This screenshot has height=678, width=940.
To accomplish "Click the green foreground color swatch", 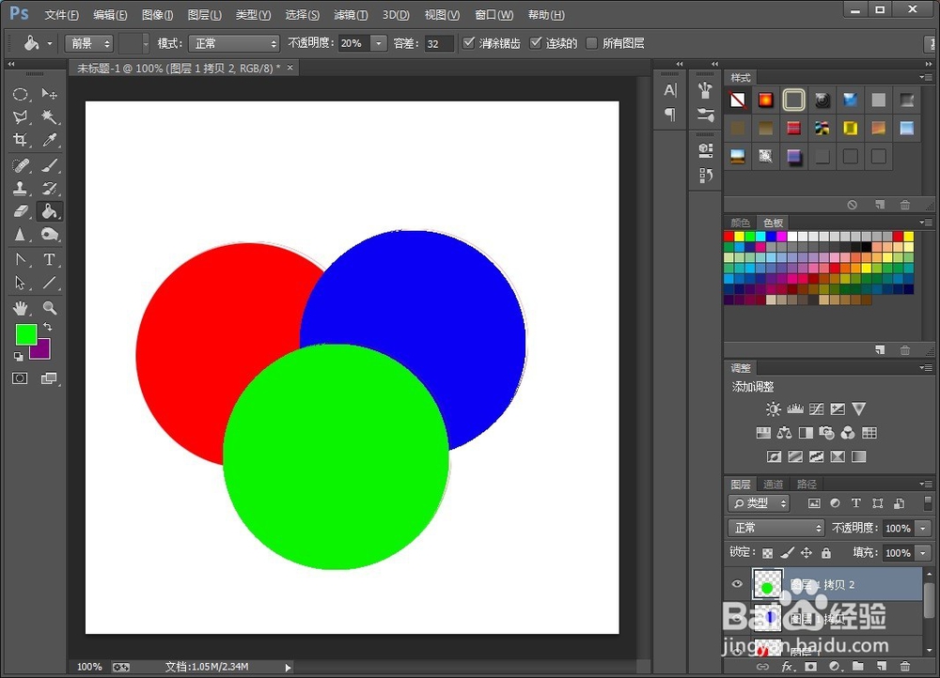I will pyautogui.click(x=23, y=333).
